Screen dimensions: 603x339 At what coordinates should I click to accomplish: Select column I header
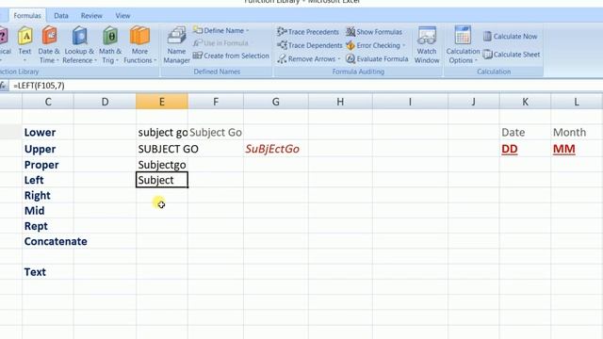point(410,102)
